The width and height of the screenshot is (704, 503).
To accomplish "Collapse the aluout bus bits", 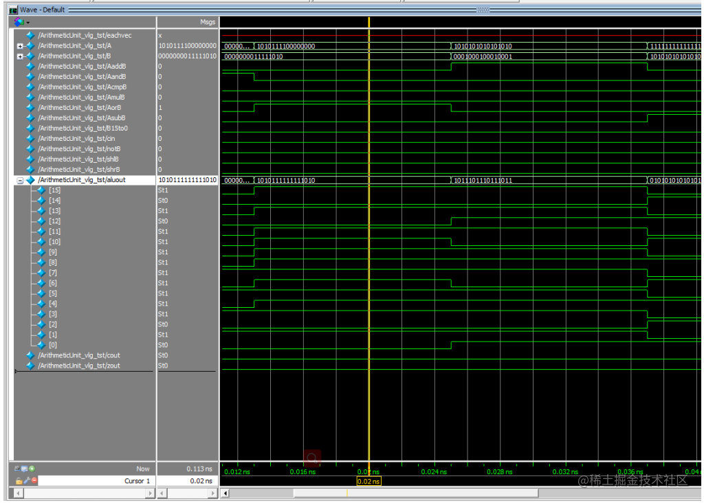I will (20, 181).
